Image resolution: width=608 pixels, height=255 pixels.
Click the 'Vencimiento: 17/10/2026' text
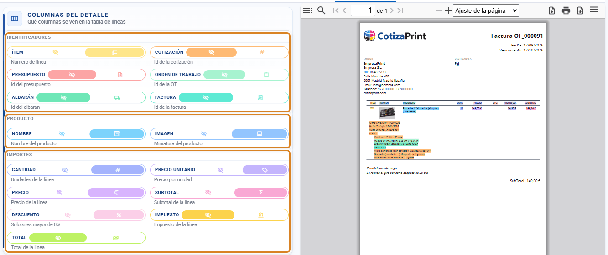point(521,50)
